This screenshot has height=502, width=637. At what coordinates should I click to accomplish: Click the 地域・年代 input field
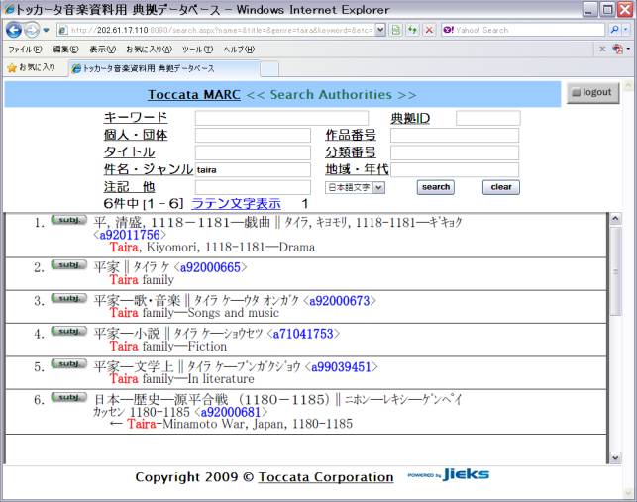point(455,169)
